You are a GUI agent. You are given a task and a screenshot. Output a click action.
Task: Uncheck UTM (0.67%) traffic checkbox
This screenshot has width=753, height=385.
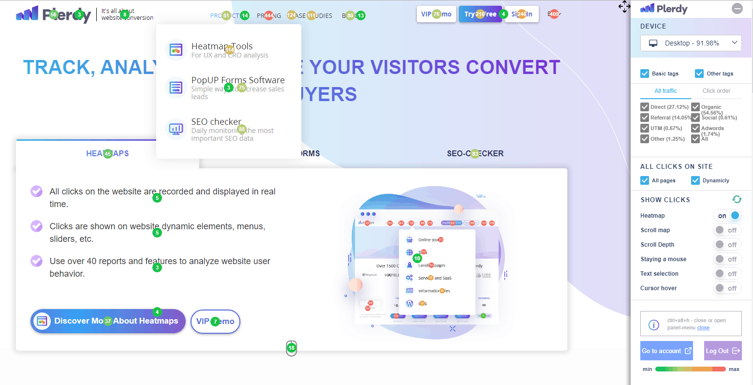click(645, 128)
